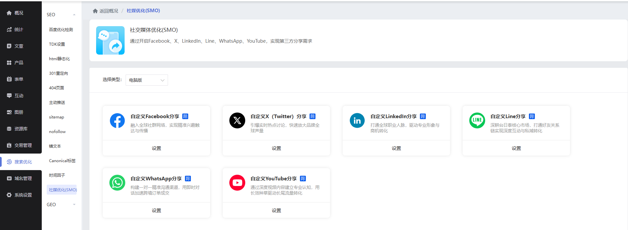Select 社媒优化(SMO) submenu item
628x230 pixels.
tap(62, 190)
